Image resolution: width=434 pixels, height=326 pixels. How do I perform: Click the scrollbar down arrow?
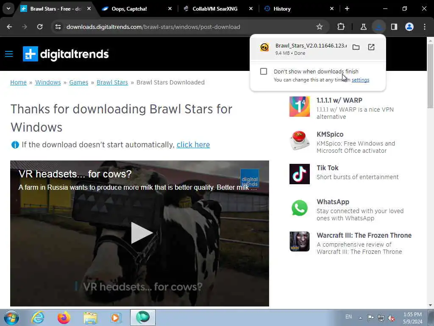pyautogui.click(x=430, y=305)
